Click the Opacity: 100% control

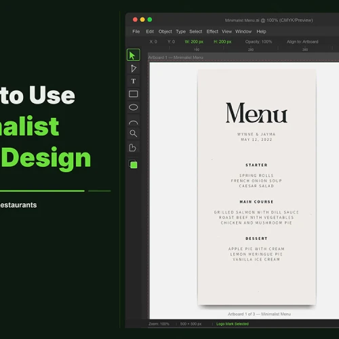[x=258, y=42]
